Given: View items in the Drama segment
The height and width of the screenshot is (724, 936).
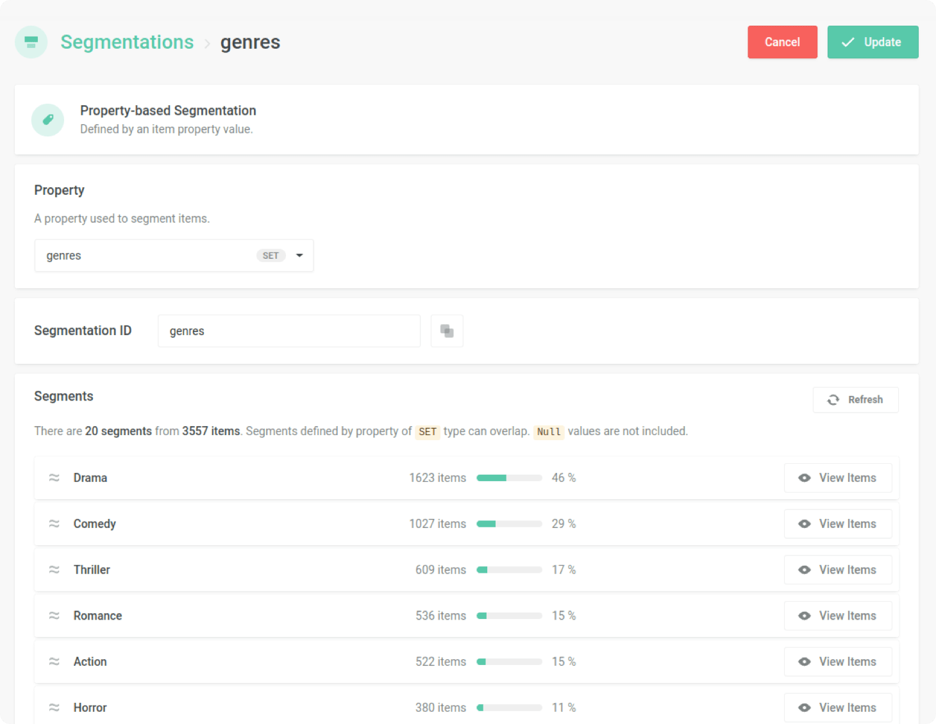Looking at the screenshot, I should coord(837,478).
